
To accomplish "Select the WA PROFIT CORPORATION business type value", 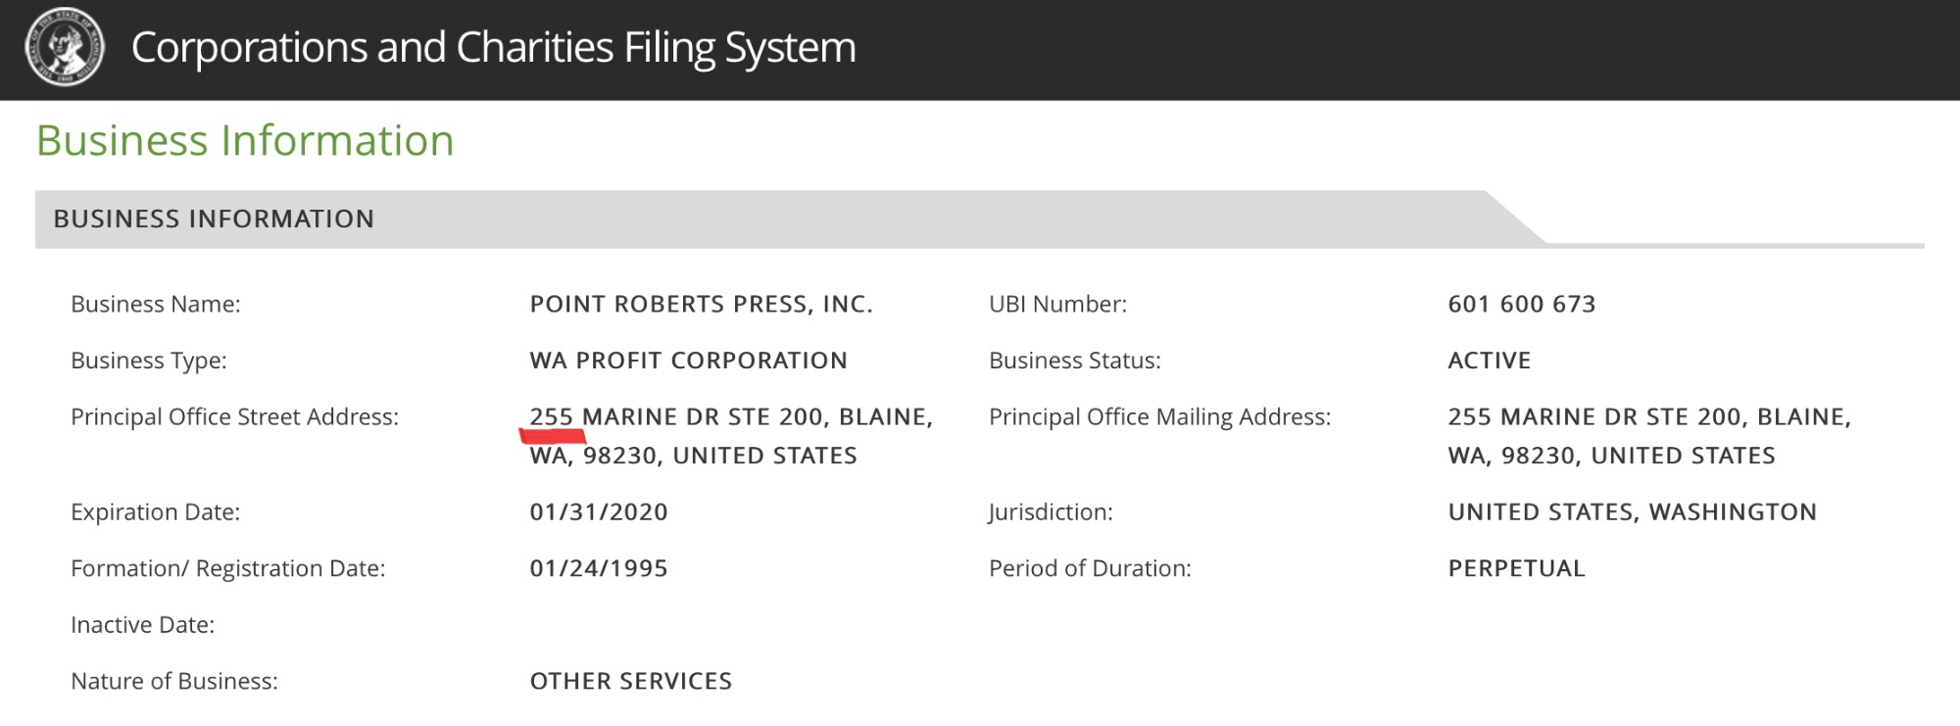I will coord(688,361).
